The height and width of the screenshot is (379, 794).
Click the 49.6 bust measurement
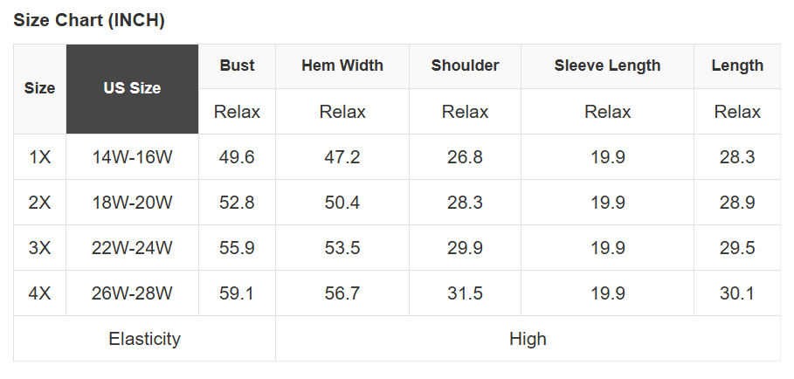click(237, 157)
